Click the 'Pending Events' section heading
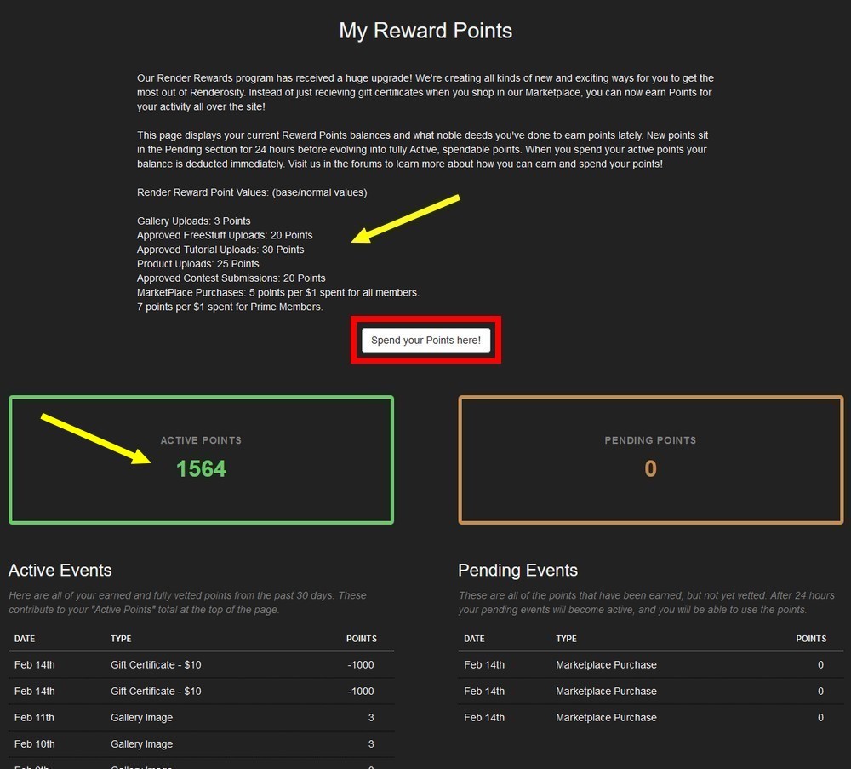This screenshot has height=769, width=851. coord(517,571)
